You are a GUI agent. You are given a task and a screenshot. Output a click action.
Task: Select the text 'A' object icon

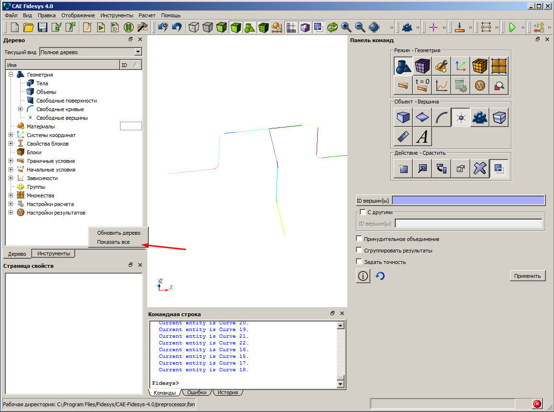click(422, 136)
